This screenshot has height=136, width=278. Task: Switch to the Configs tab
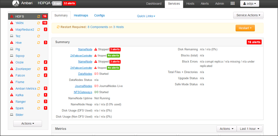tap(99, 16)
